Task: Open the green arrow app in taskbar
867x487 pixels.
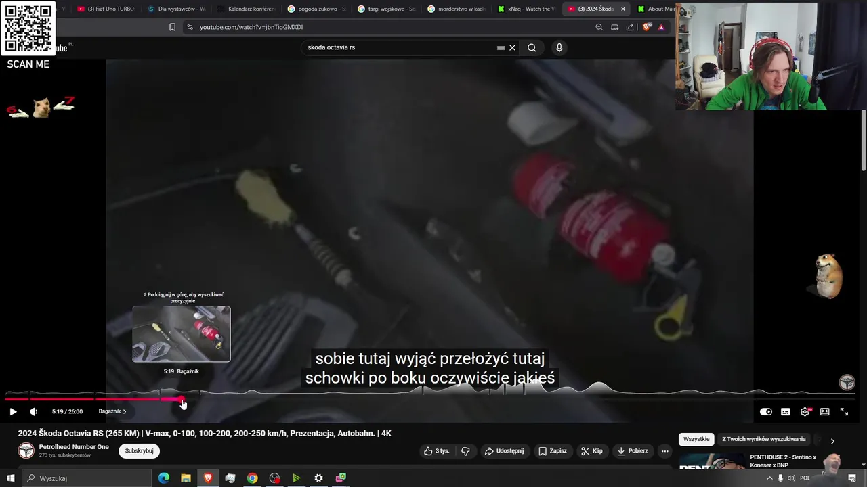Action: (296, 478)
